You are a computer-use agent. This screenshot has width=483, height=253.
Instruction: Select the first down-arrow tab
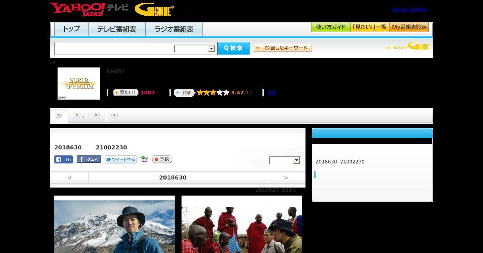pos(59,116)
